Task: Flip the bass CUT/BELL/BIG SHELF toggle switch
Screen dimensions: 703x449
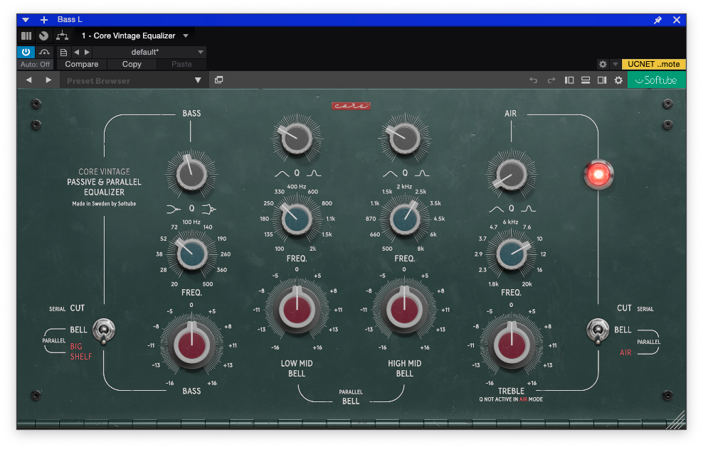Action: pos(104,331)
